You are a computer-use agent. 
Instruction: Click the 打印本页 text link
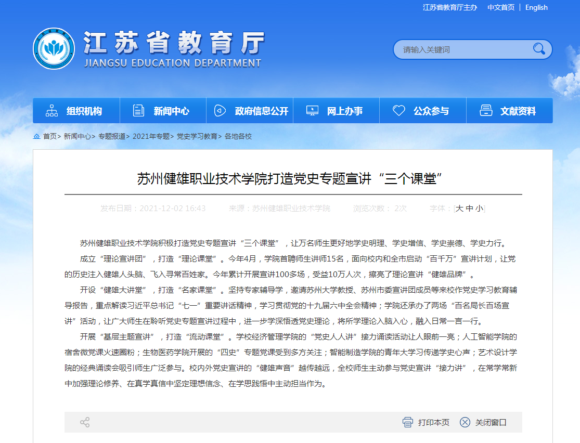[433, 422]
